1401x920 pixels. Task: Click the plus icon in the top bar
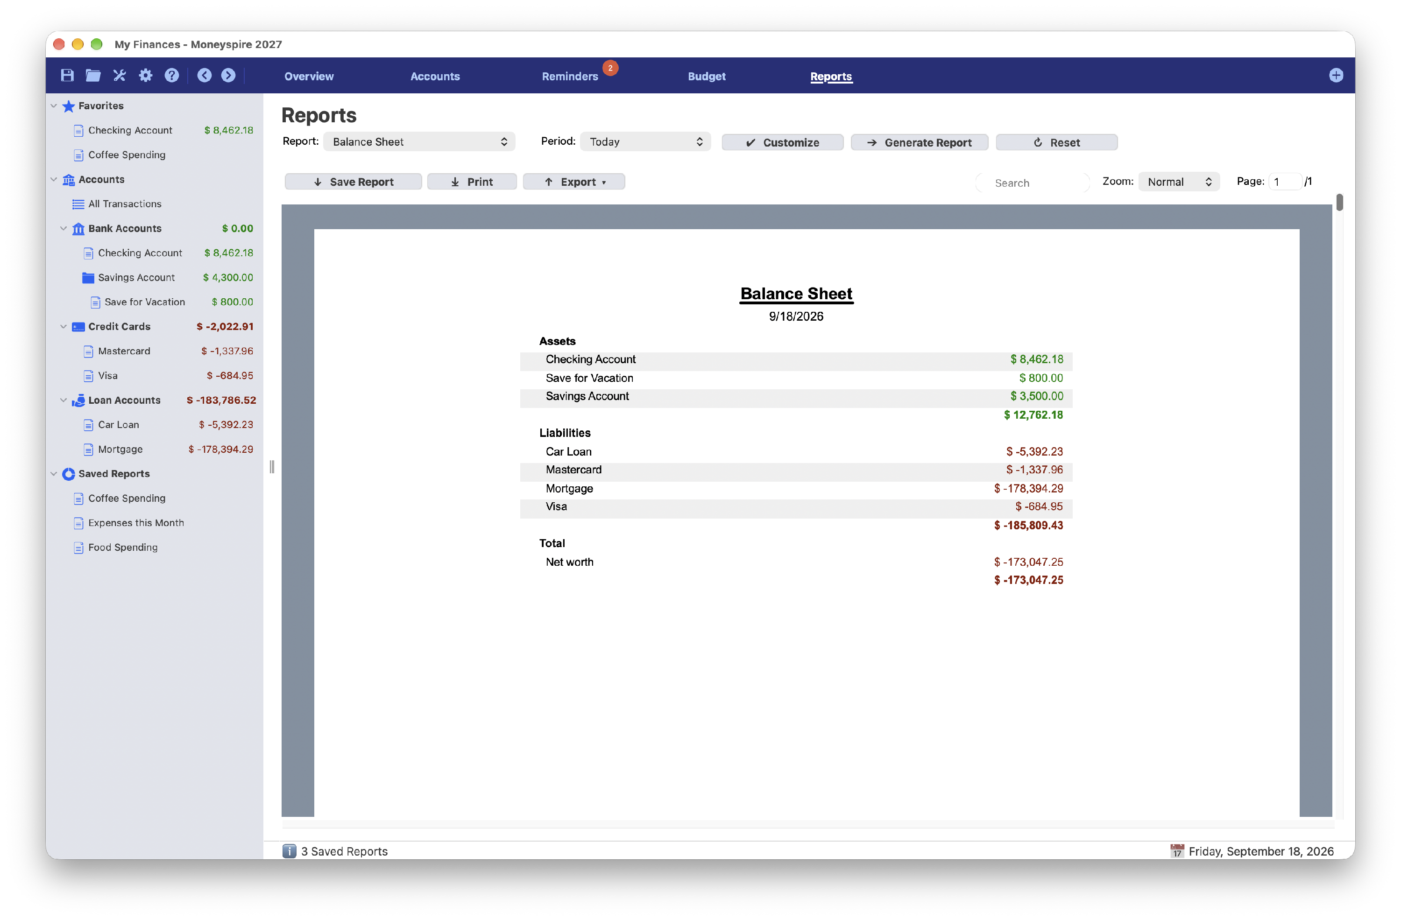click(1336, 75)
